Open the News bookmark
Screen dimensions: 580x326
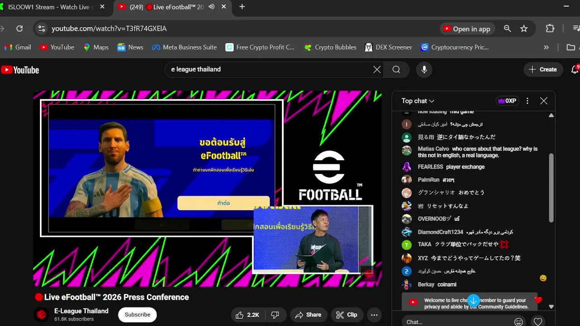pyautogui.click(x=130, y=47)
